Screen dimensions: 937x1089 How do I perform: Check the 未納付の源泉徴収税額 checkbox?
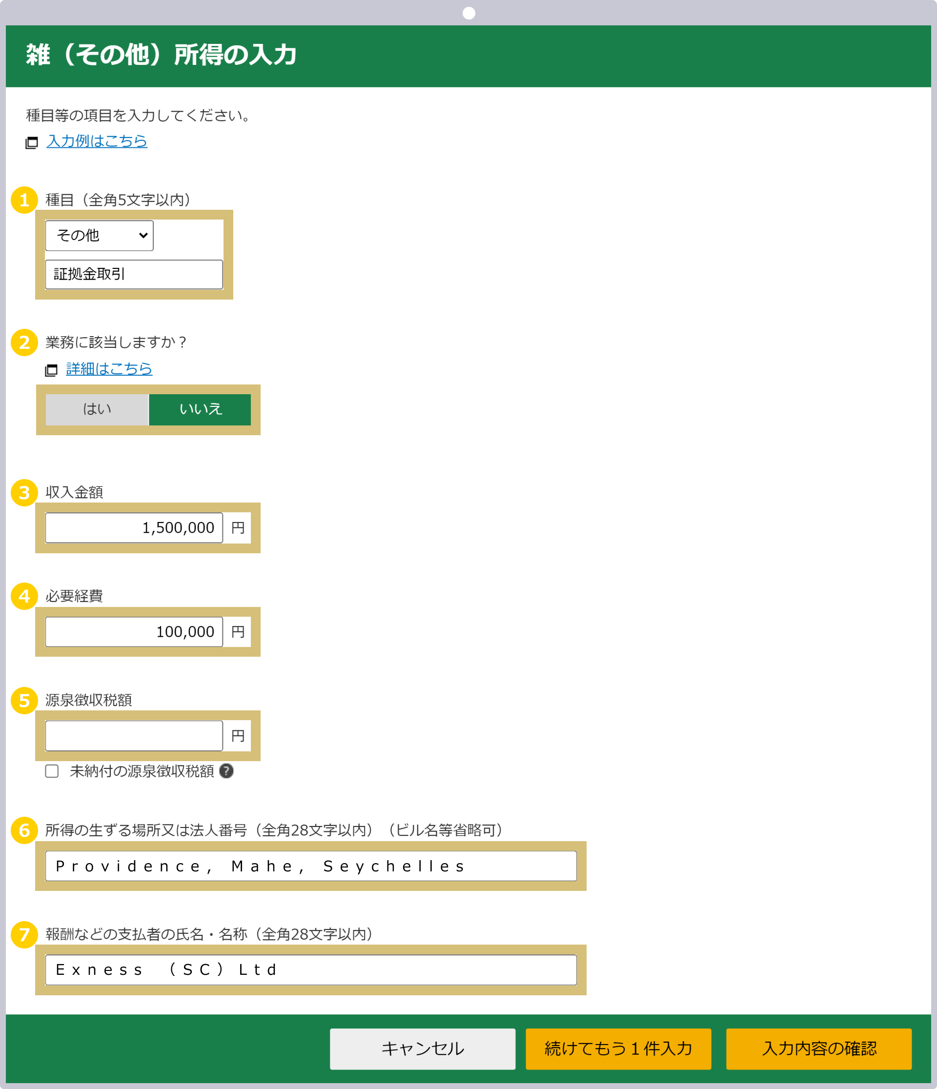(52, 771)
